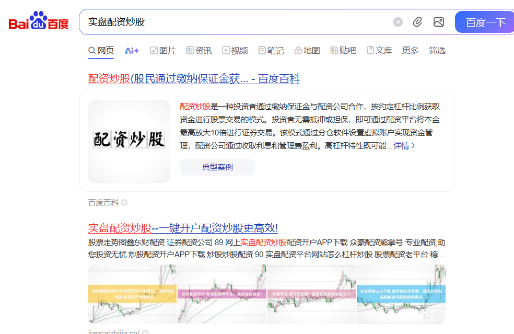Expand the arrow next to 百度百科 source

coord(123,202)
